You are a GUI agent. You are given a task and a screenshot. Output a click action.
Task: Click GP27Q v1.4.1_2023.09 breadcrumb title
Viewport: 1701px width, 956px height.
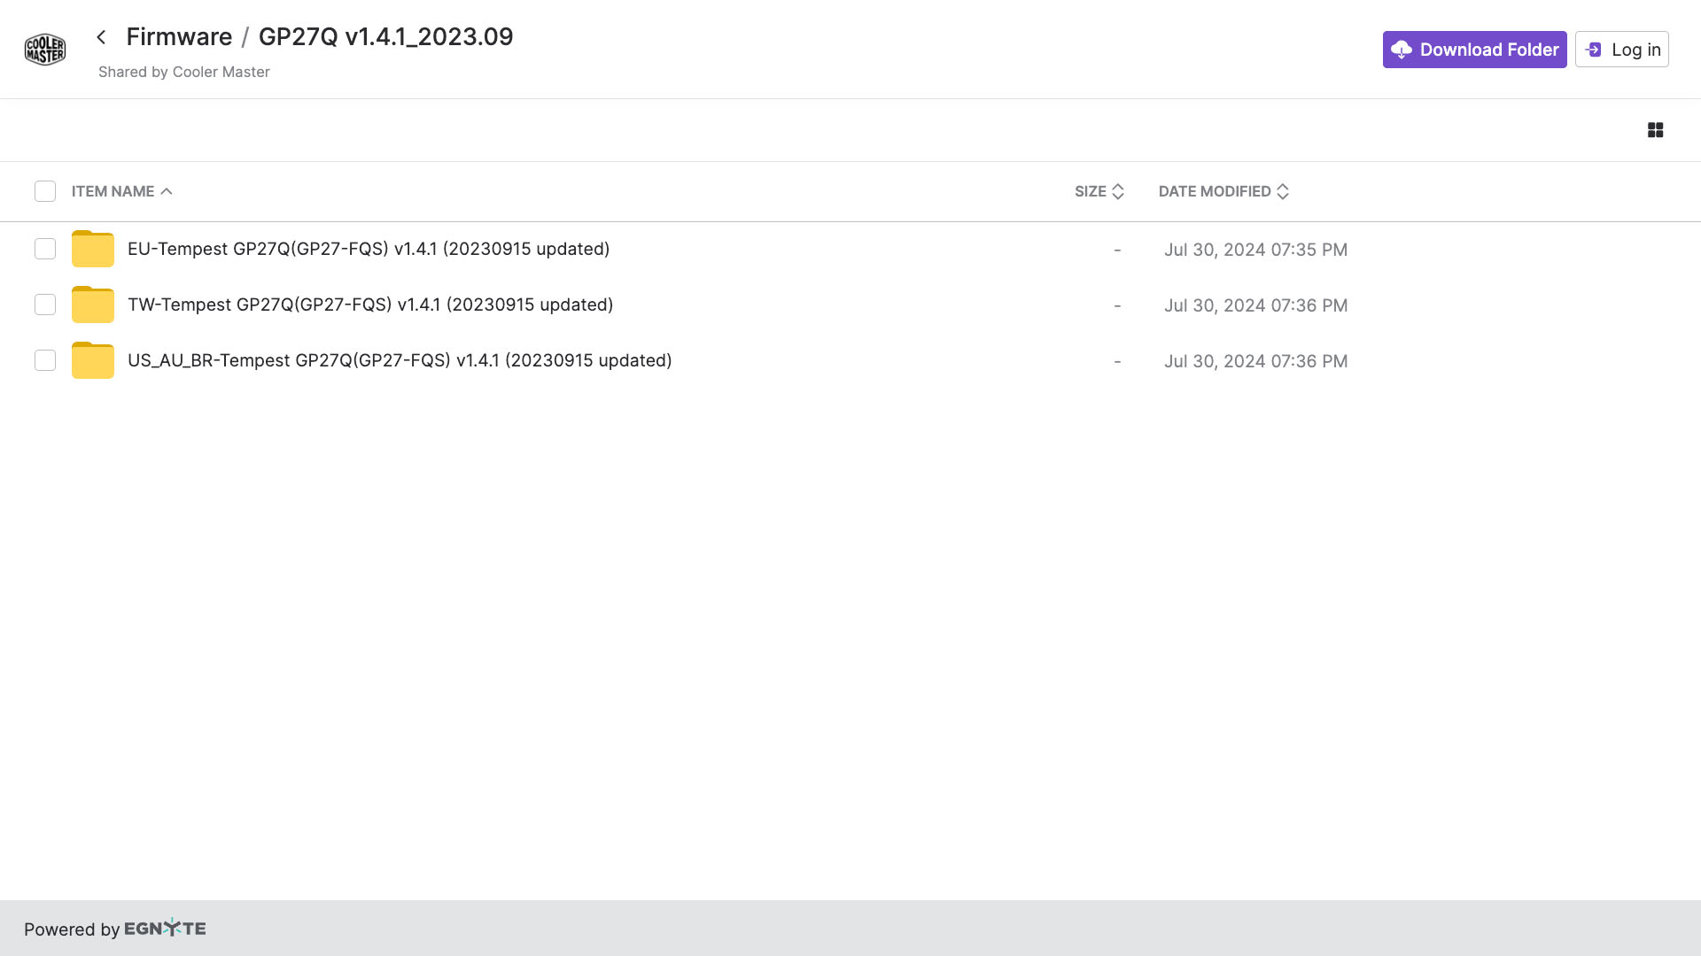(x=385, y=37)
